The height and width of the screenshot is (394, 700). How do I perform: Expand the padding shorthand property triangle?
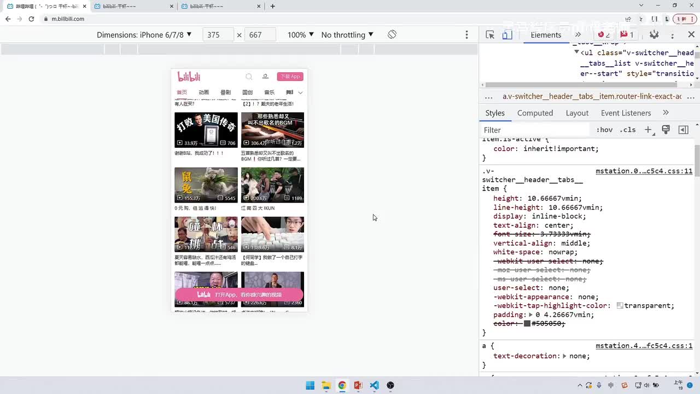[530, 315]
